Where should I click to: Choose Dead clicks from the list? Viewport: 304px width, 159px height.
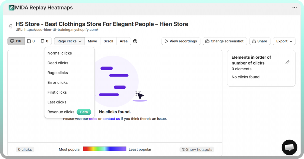pyautogui.click(x=58, y=63)
